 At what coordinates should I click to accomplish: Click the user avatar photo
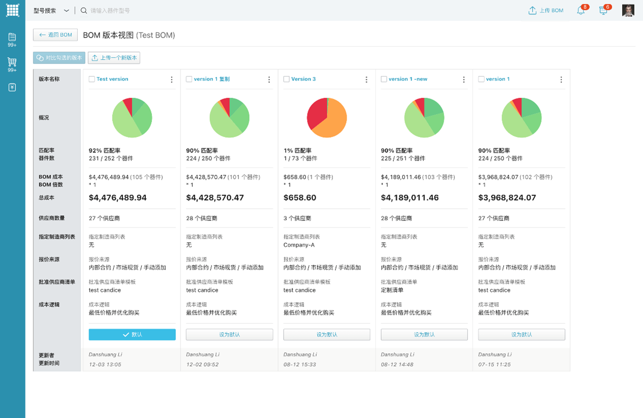[x=628, y=10]
